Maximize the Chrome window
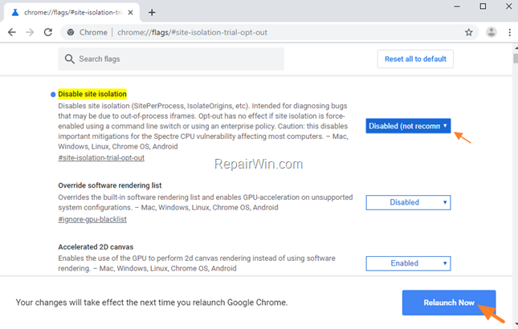This screenshot has width=518, height=329. click(483, 6)
